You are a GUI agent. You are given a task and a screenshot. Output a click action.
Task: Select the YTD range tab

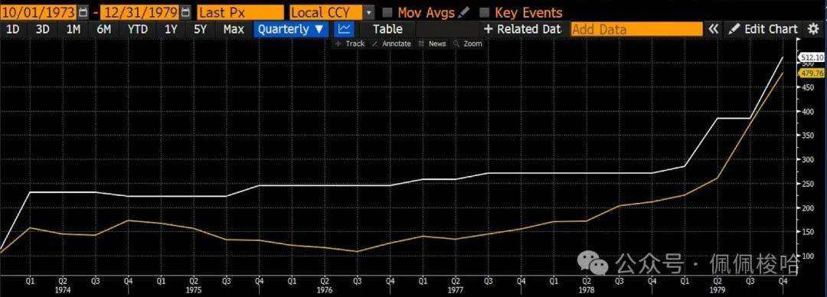tap(138, 30)
